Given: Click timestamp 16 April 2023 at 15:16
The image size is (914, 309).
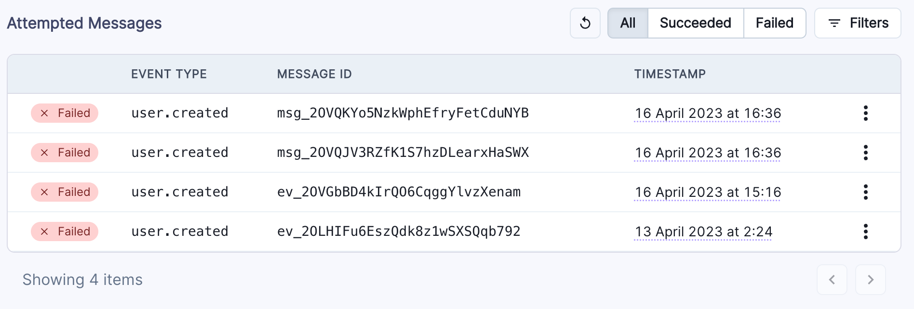Looking at the screenshot, I should coord(708,193).
